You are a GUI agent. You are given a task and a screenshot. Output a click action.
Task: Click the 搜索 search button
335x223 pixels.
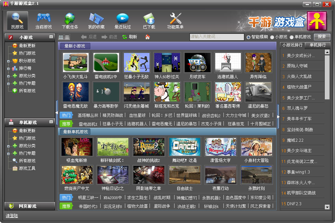pyautogui.click(x=322, y=37)
